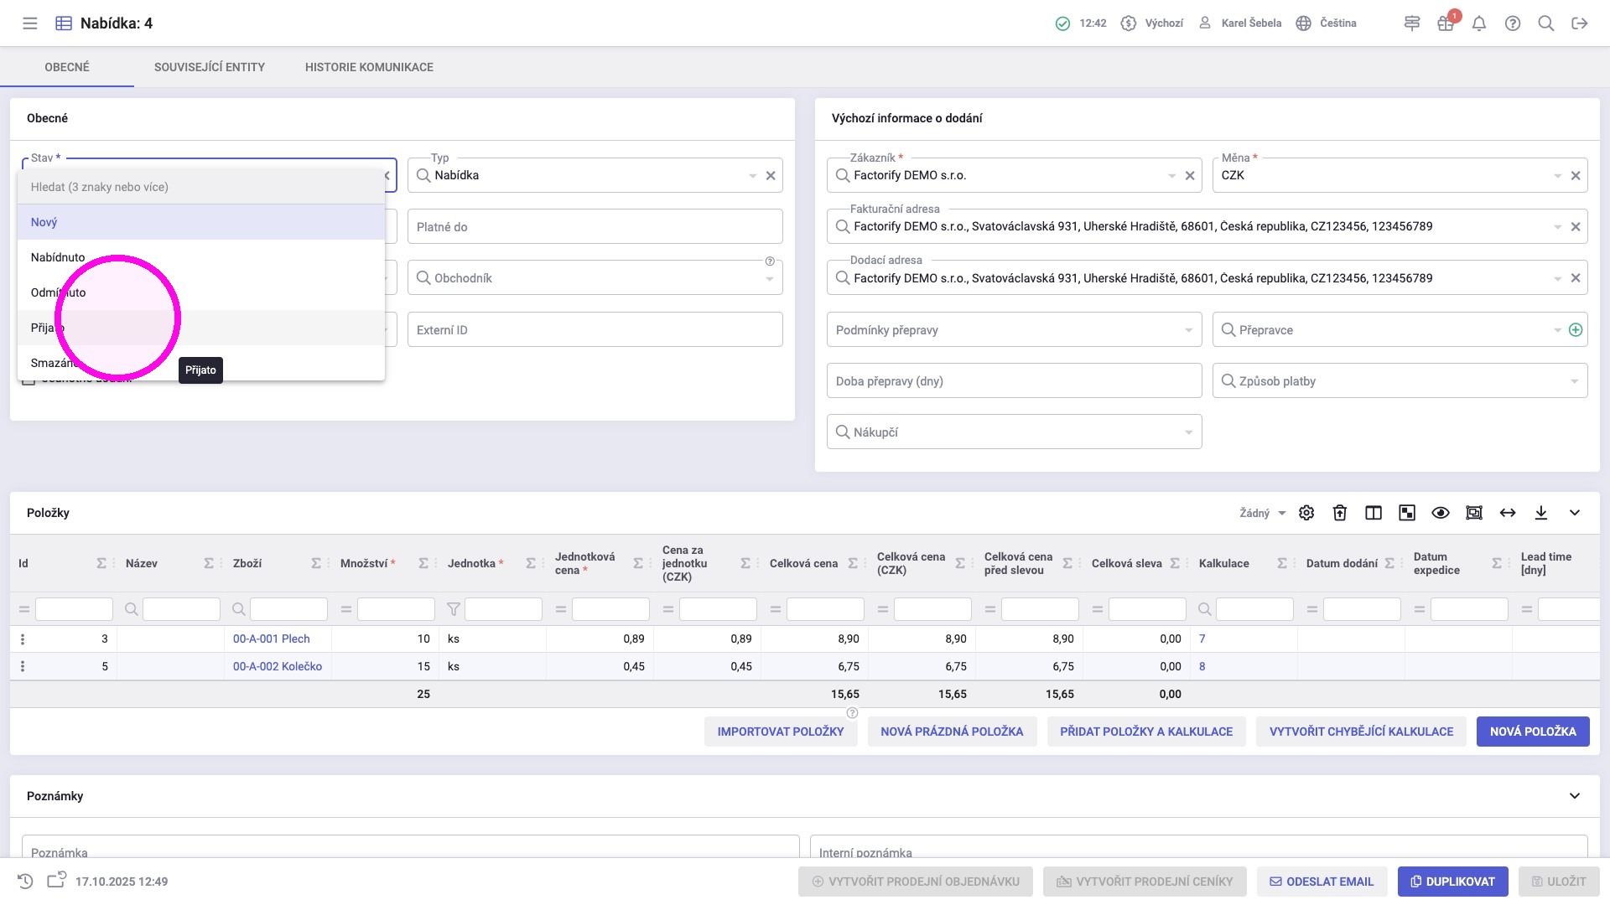Open the Žádný preset dropdown
The height and width of the screenshot is (905, 1610).
tap(1263, 513)
